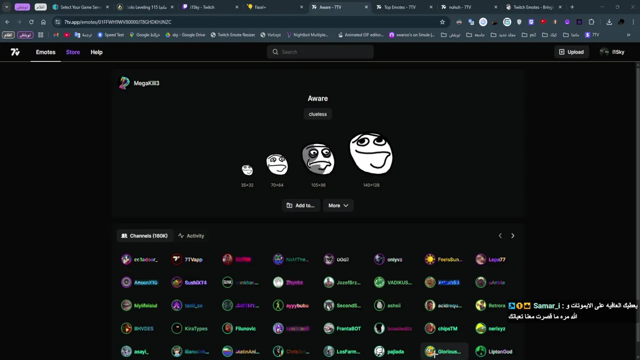Click the emote Search field

[x=320, y=52]
